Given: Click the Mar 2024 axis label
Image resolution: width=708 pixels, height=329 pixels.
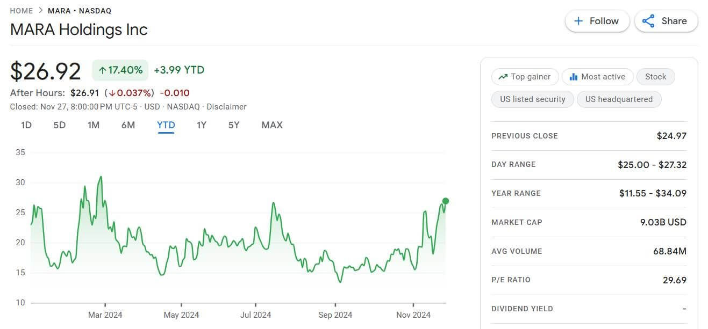Looking at the screenshot, I should 105,315.
